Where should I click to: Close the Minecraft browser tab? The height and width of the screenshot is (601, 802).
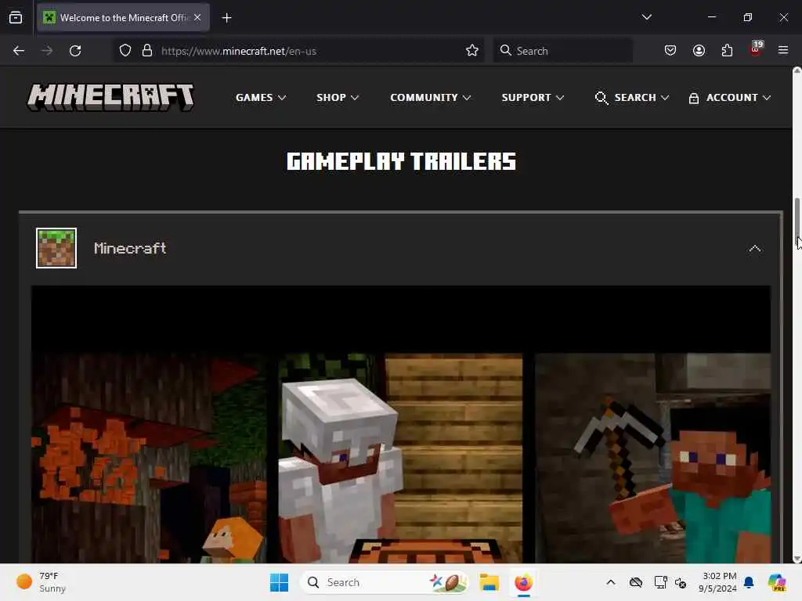197,17
